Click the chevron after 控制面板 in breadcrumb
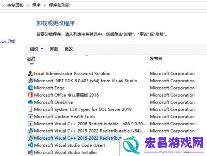 tap(28, 5)
